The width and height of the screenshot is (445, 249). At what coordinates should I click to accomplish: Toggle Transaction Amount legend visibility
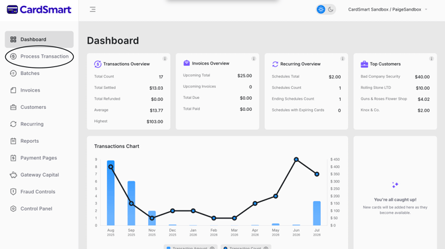[x=191, y=248]
